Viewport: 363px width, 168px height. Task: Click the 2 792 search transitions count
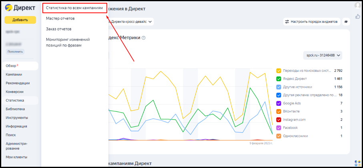click(x=338, y=71)
